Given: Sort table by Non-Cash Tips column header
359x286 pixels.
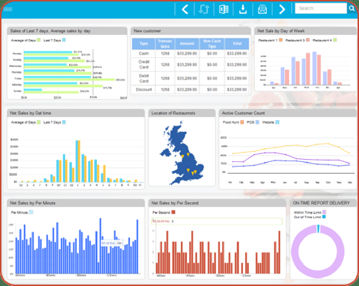Looking at the screenshot, I should [x=212, y=43].
